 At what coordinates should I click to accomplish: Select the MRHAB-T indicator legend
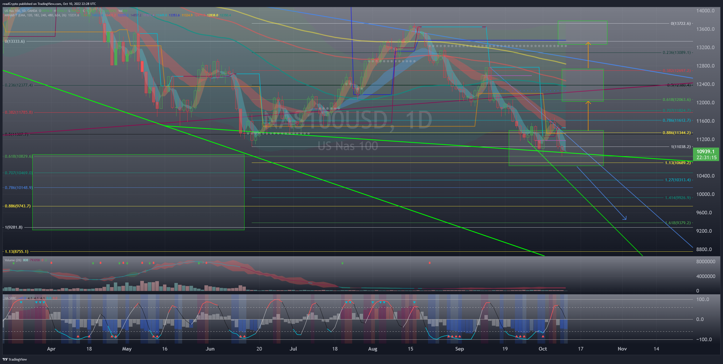[35, 15]
